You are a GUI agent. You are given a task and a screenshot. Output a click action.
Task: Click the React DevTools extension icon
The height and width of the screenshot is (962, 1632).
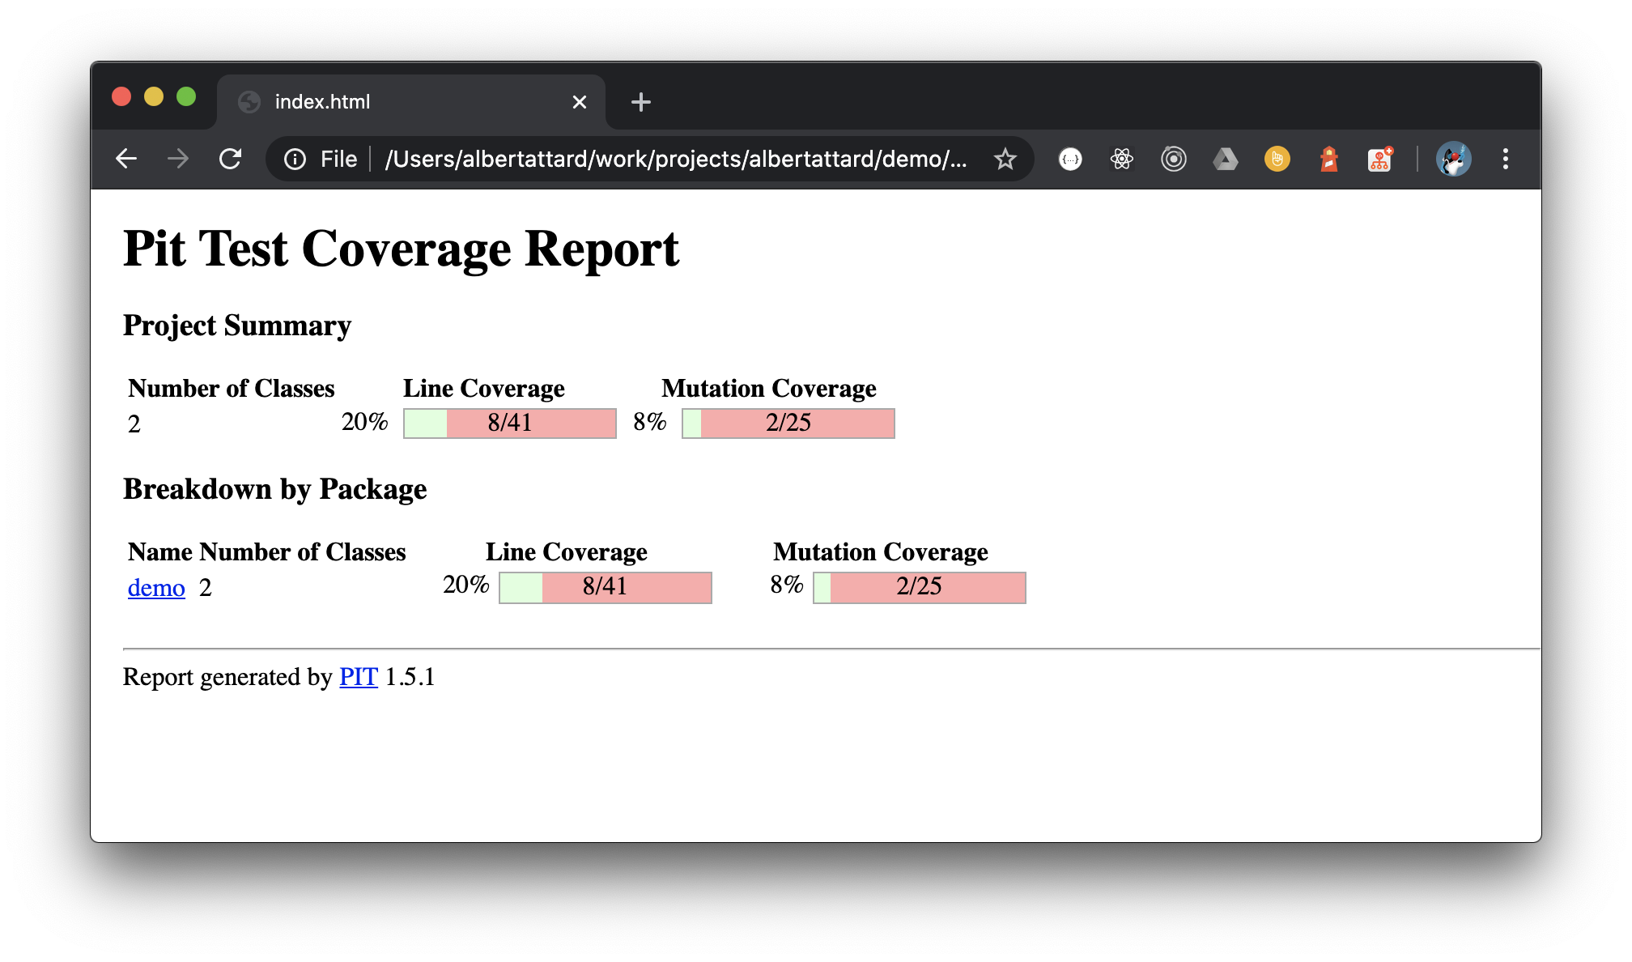pyautogui.click(x=1118, y=160)
